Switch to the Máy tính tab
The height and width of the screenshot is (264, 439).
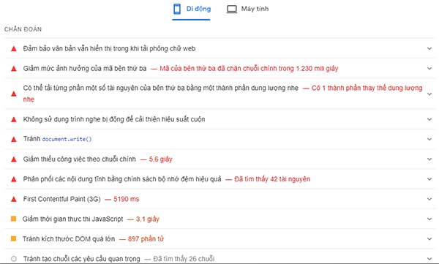tap(247, 9)
